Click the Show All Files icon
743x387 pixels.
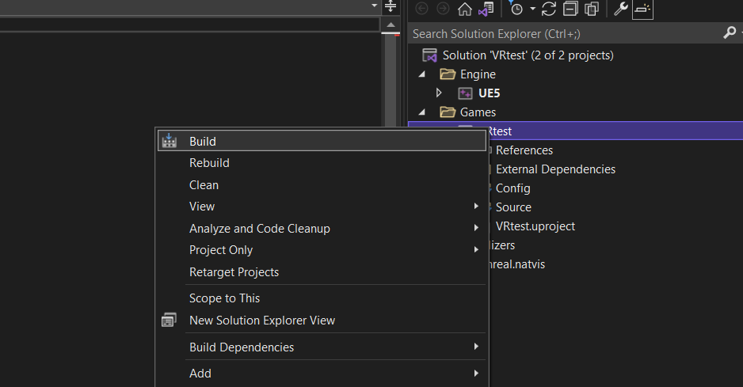tap(592, 9)
